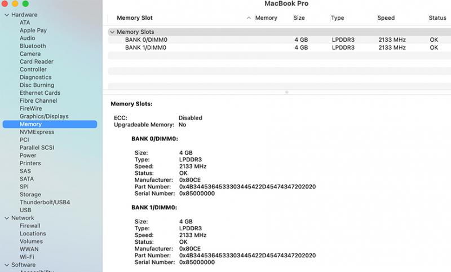Click the Type column header
Screen dimensions: 451x272
pyautogui.click(x=337, y=18)
